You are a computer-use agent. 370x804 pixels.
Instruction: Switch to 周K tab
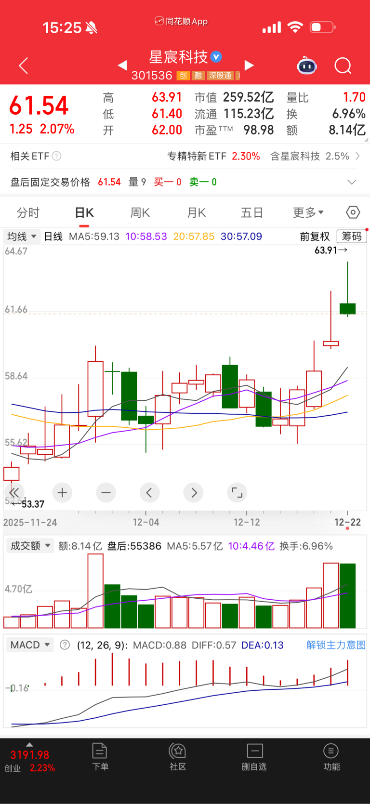140,212
